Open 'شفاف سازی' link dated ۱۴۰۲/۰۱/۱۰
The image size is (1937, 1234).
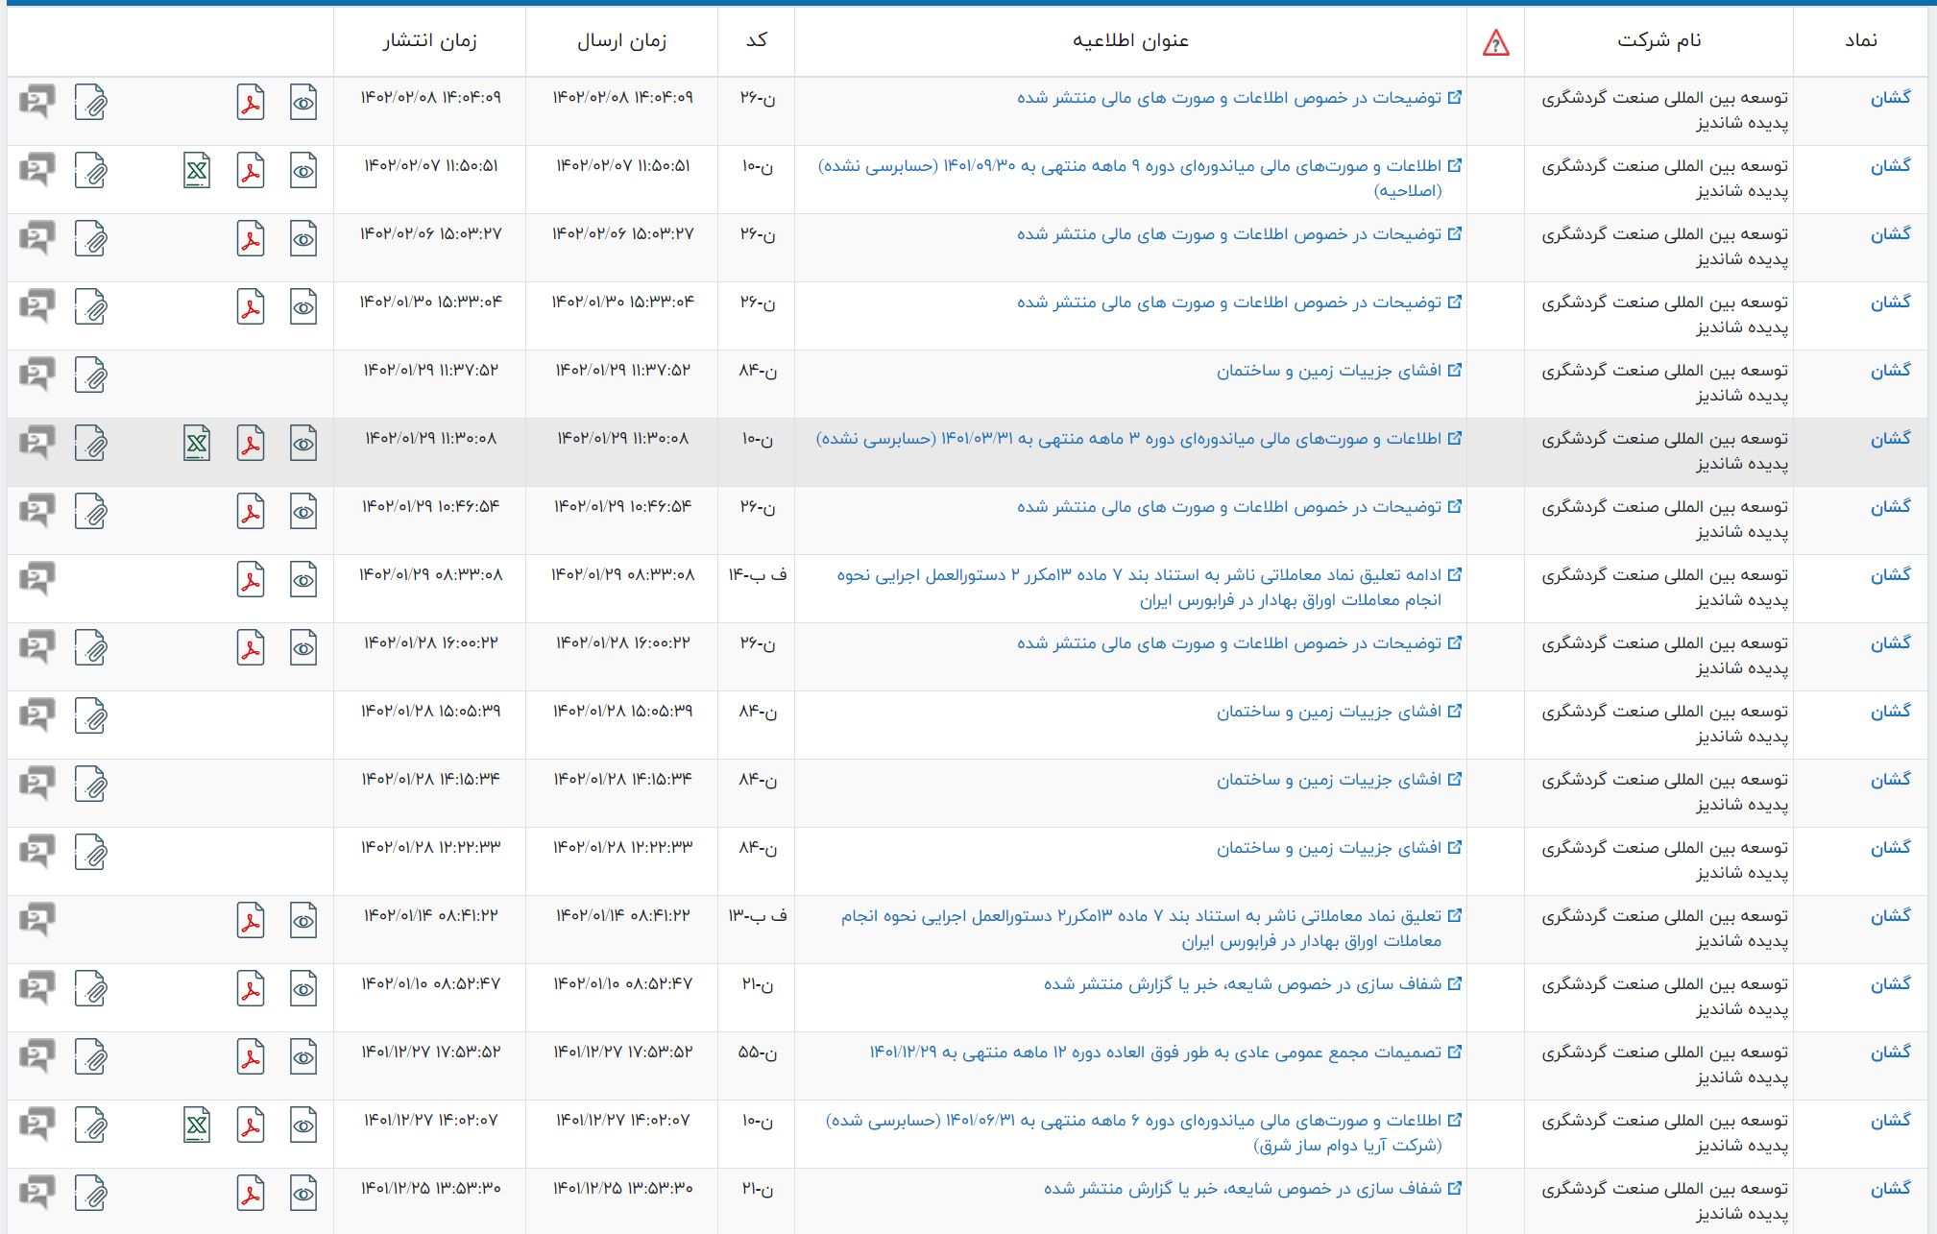click(x=1253, y=984)
